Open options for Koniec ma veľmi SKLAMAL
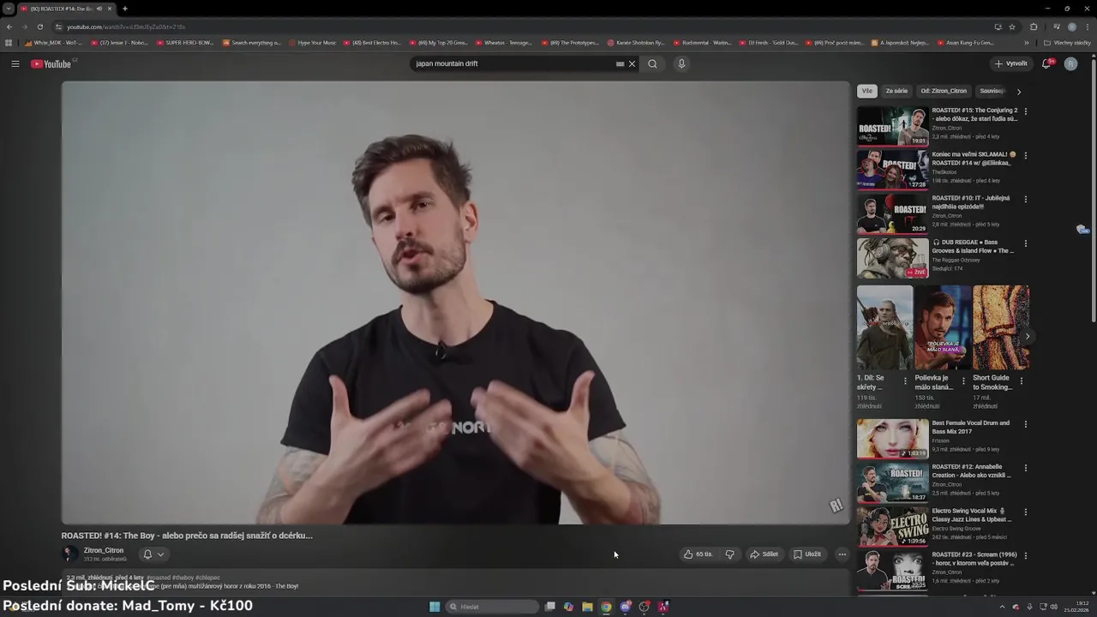 click(1025, 155)
